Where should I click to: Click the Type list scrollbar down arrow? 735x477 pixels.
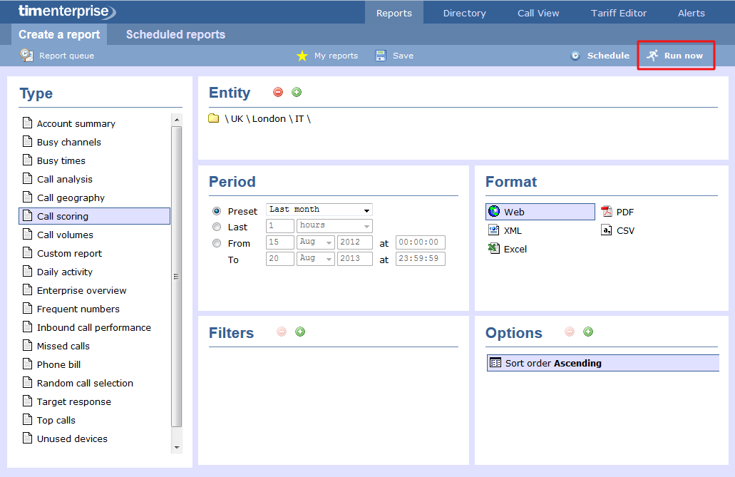(x=177, y=447)
